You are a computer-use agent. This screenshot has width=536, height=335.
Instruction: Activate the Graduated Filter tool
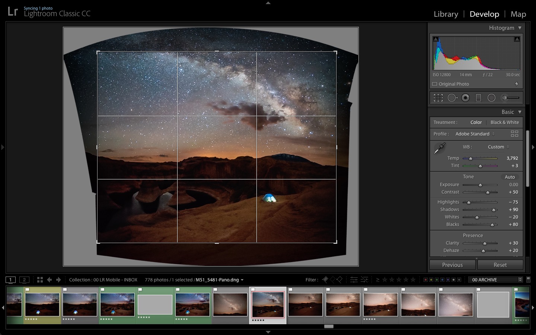478,98
